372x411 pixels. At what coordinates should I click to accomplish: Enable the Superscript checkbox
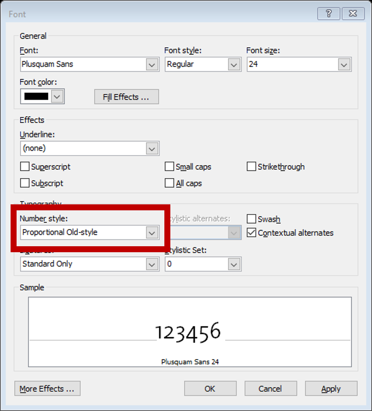25,167
